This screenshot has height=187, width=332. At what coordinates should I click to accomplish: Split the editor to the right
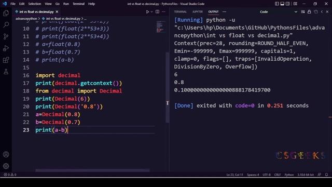(x=157, y=11)
